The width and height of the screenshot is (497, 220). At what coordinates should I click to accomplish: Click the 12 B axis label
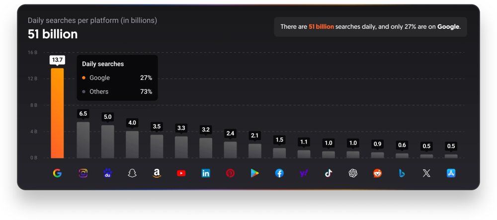click(x=32, y=78)
